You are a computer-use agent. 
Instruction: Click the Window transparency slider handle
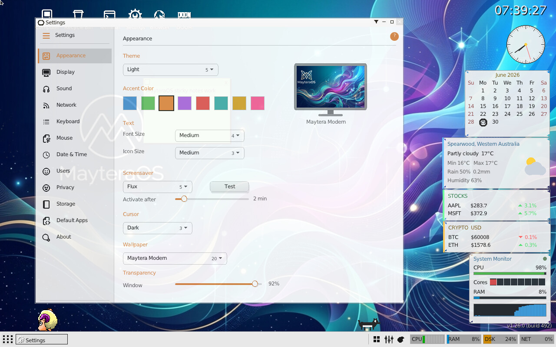(x=255, y=284)
